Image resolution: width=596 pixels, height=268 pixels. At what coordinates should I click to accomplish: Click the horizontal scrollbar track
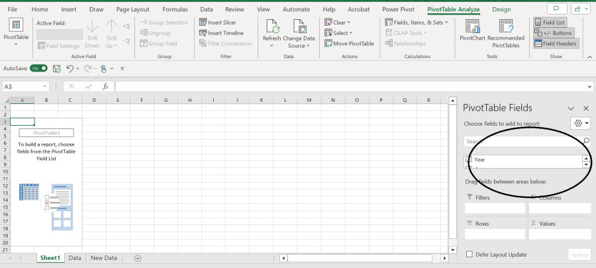(360, 258)
